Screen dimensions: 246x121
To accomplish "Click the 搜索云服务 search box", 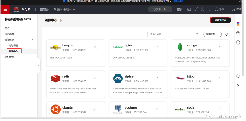I will tap(160, 10).
